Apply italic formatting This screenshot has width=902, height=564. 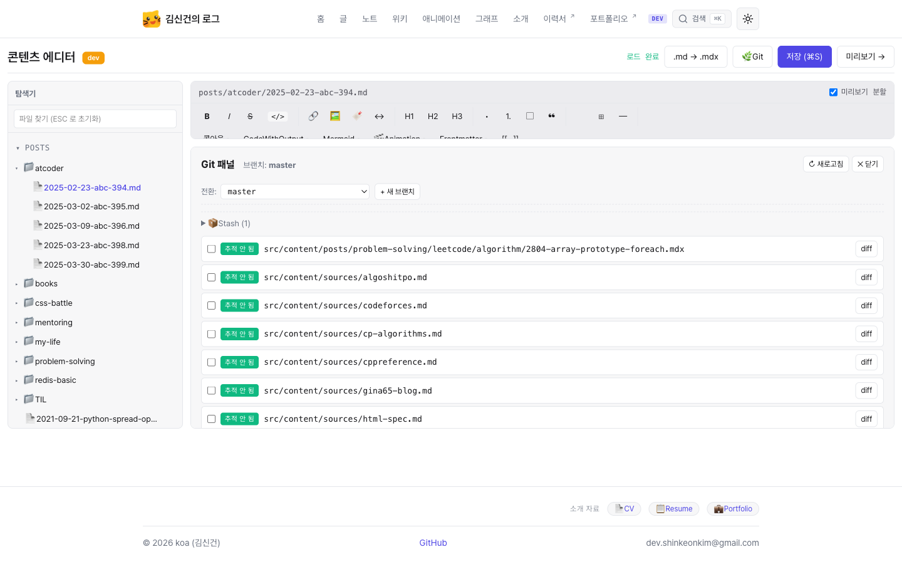tap(229, 117)
